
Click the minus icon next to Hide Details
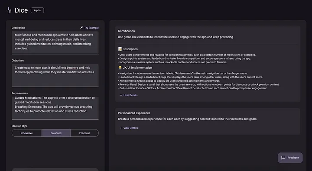[121, 95]
